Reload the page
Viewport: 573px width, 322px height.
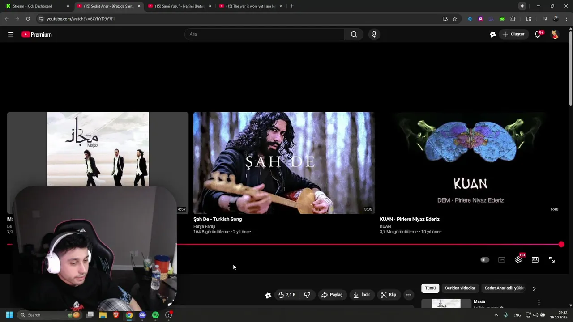coord(28,19)
